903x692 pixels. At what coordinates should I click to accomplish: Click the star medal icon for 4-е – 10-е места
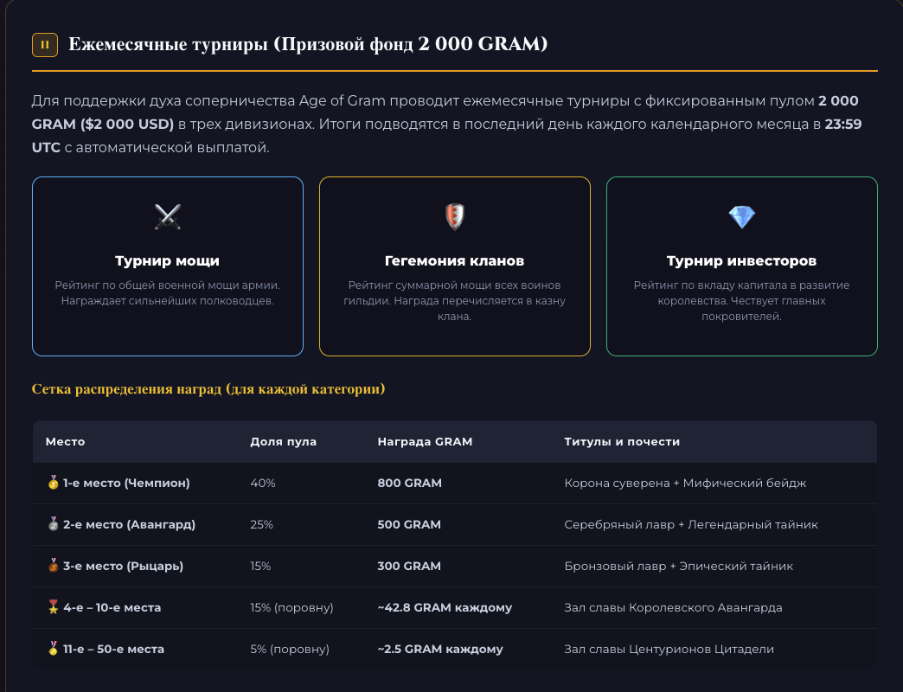point(53,606)
